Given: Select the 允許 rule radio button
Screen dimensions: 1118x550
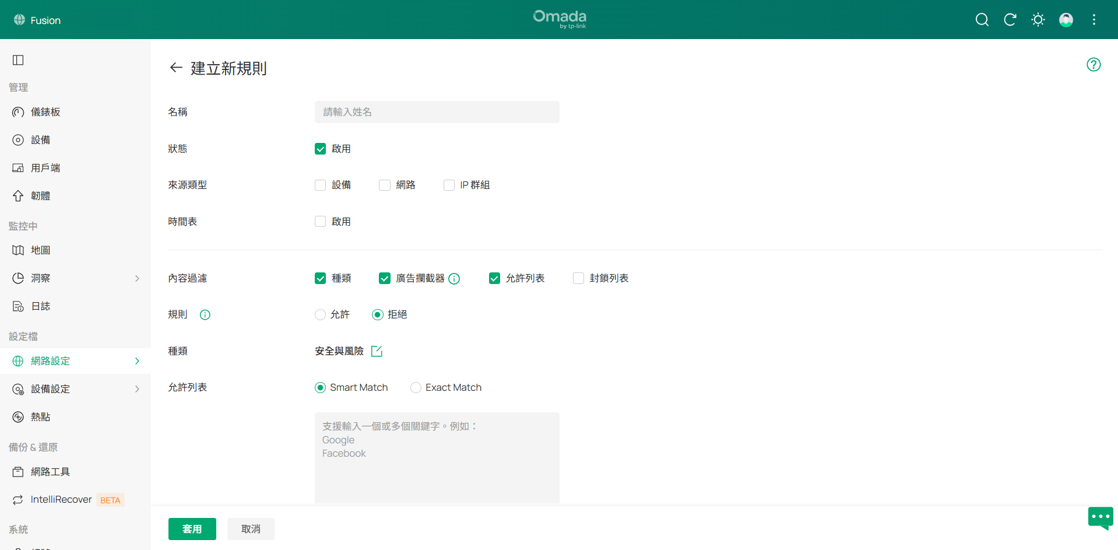Looking at the screenshot, I should coord(320,315).
